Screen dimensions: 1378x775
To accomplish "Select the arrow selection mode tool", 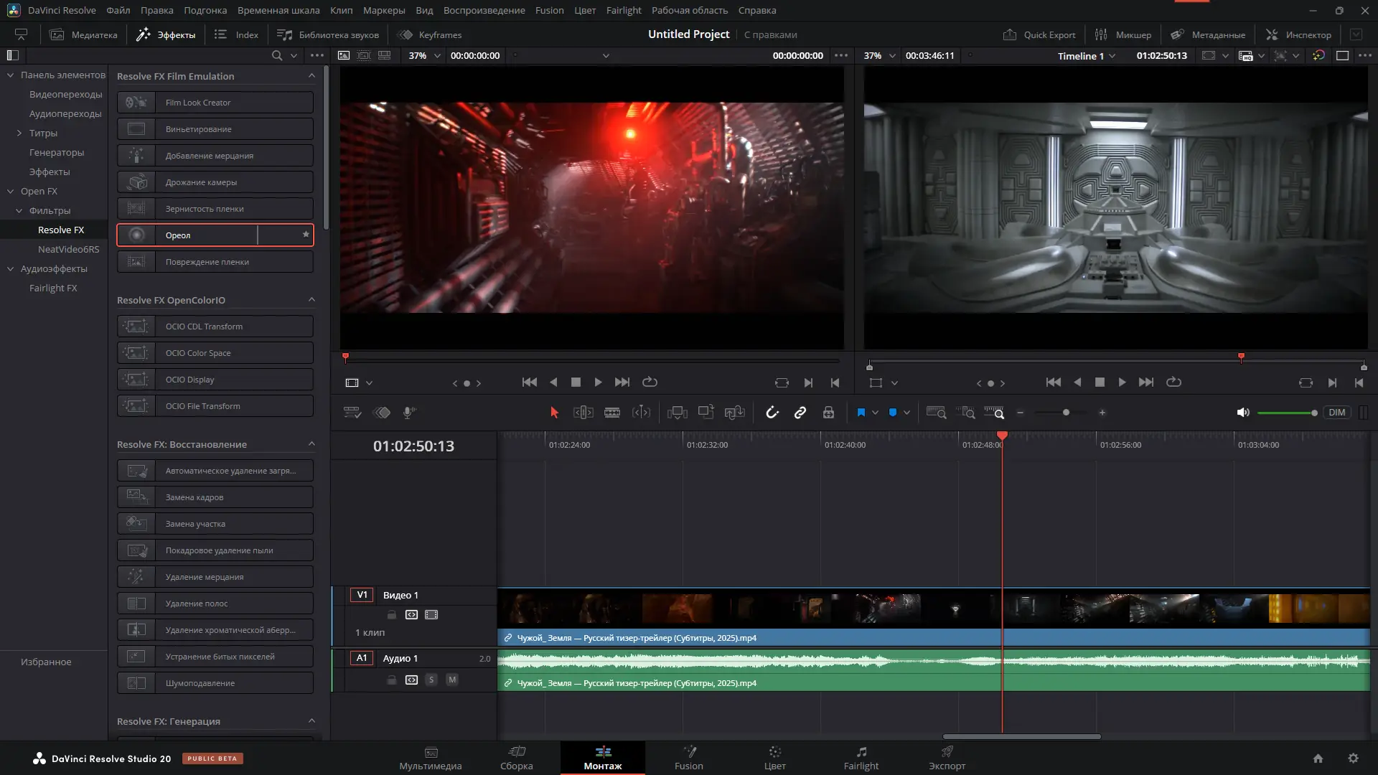I will click(554, 413).
